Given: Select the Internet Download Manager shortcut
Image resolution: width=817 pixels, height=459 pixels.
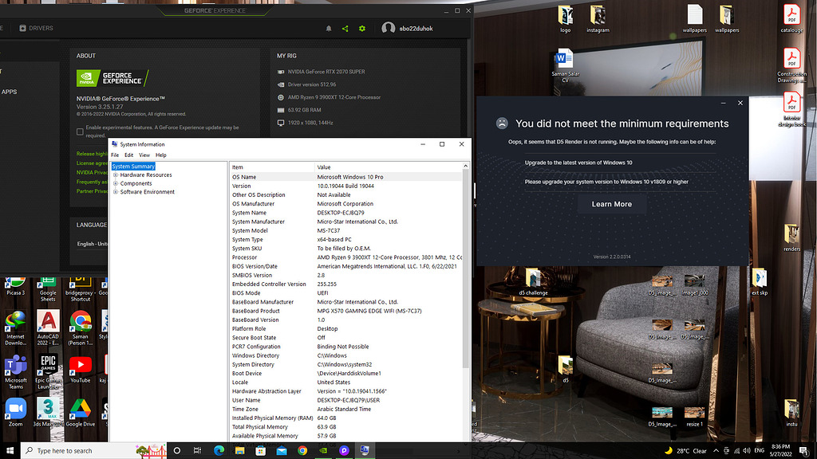Looking at the screenshot, I should coord(16,328).
